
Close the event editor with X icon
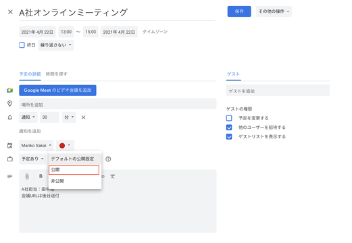(x=10, y=12)
